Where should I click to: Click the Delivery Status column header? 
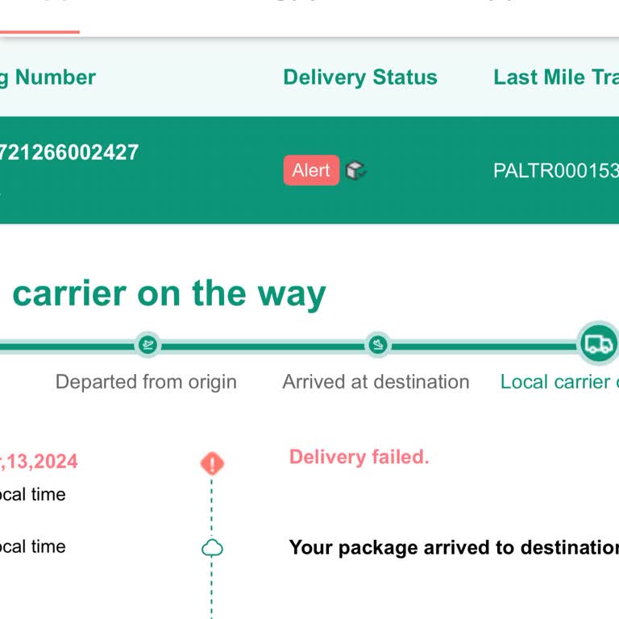coord(360,77)
